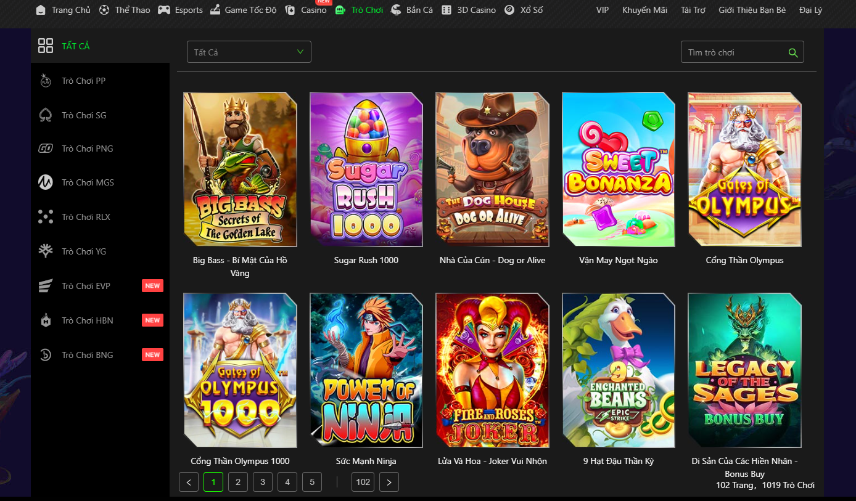Open the Trò Chơi RLX game list
856x501 pixels.
pos(46,216)
